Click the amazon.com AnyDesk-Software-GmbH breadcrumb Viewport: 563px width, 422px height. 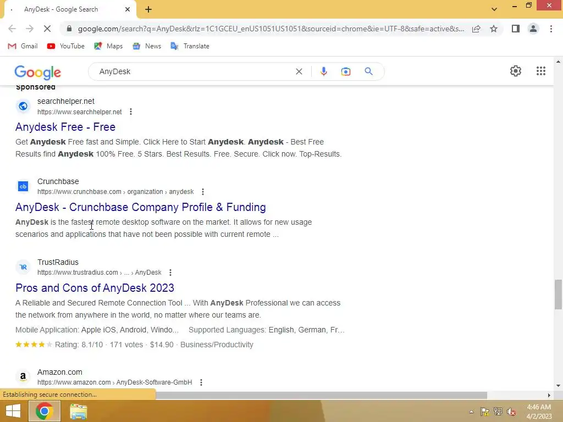(x=114, y=382)
